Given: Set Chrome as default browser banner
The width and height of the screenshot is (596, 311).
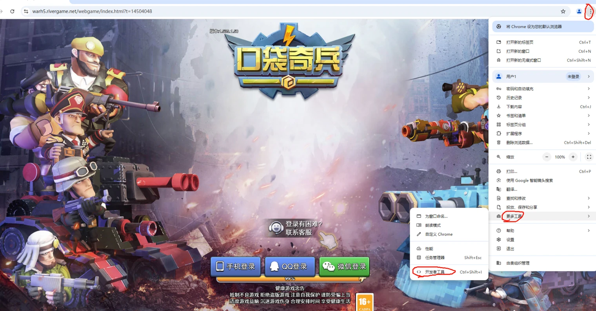Looking at the screenshot, I should click(543, 27).
